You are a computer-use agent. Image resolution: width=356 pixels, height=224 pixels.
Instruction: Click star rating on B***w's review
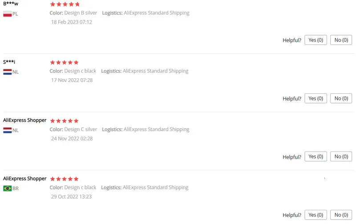(x=65, y=4)
